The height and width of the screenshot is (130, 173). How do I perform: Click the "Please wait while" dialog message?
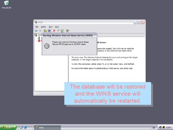click(x=70, y=43)
